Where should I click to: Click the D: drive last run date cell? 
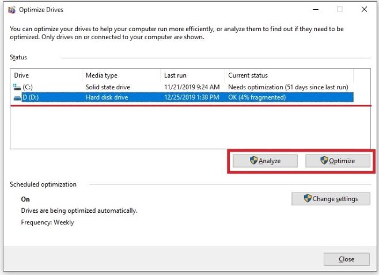[191, 97]
